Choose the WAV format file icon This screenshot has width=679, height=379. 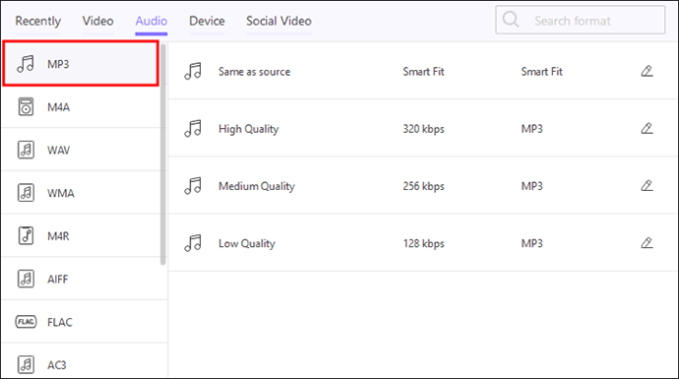26,151
